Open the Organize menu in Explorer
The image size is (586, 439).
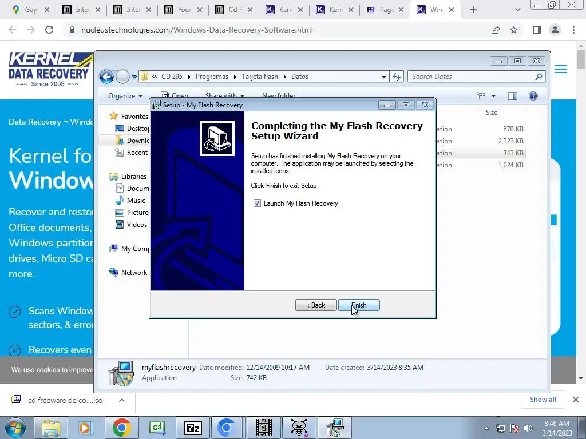125,96
